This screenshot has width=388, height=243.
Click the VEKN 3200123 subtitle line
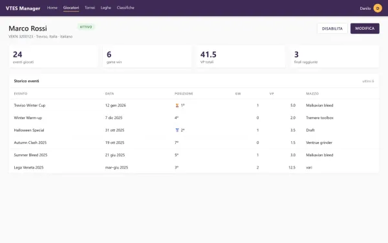(40, 36)
